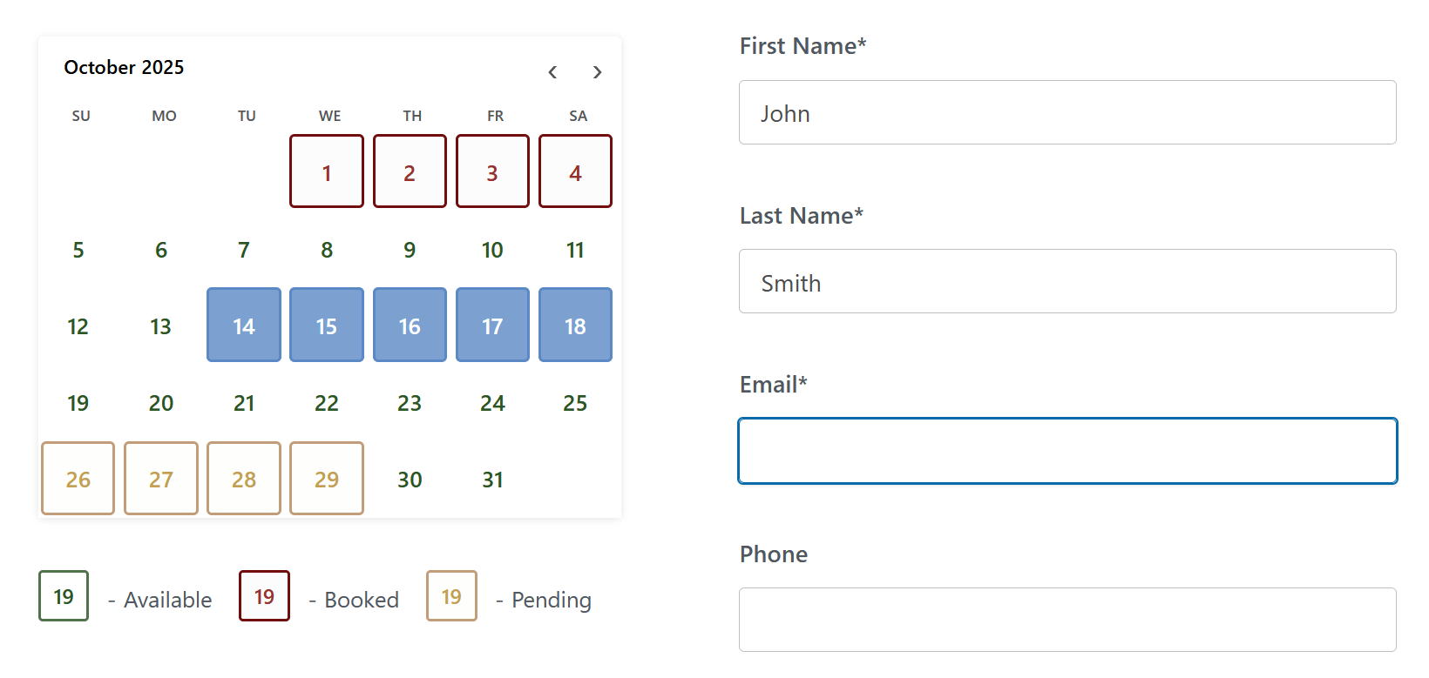Select available date October 8
This screenshot has height=678, width=1429.
327,250
